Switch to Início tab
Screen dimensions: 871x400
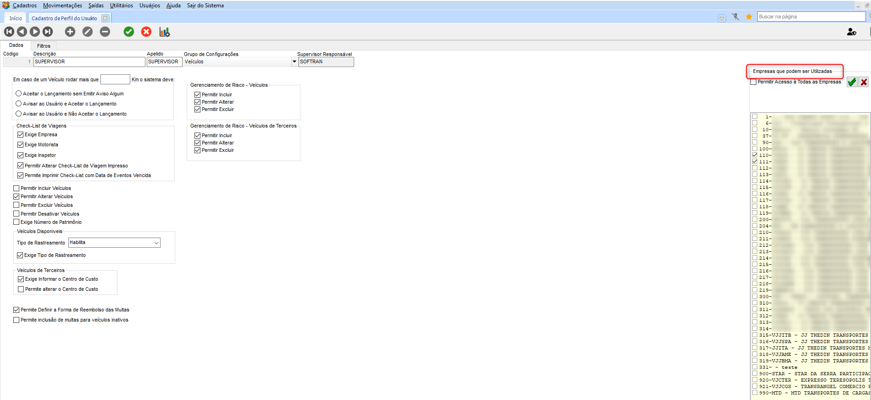click(x=16, y=18)
